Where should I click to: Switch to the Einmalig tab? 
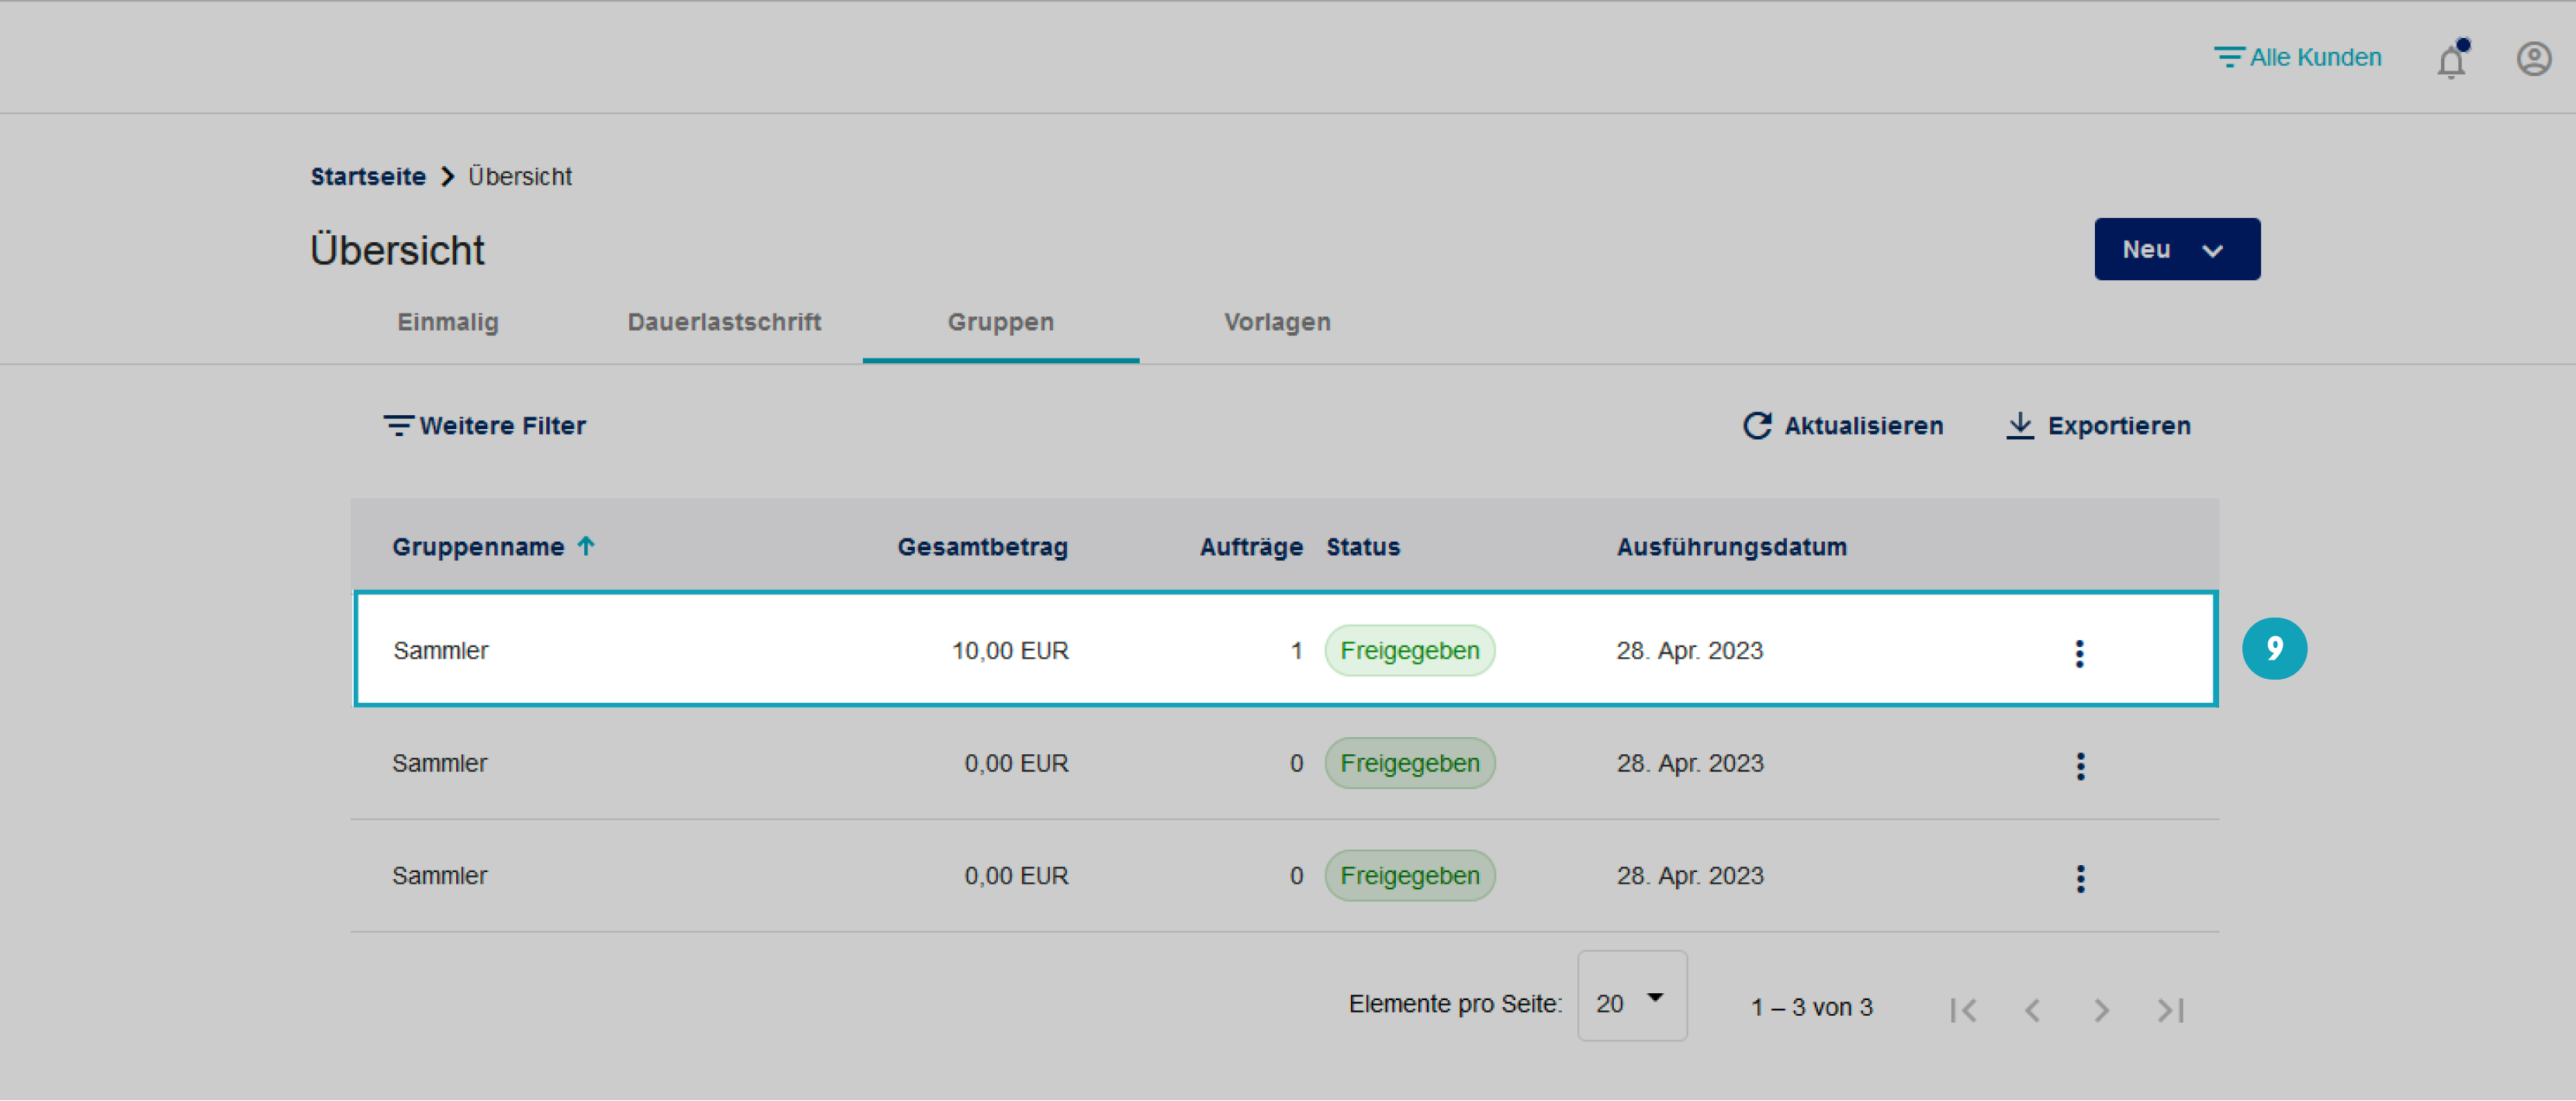[x=448, y=322]
